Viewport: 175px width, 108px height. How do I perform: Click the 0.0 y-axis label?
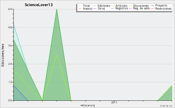(10, 100)
